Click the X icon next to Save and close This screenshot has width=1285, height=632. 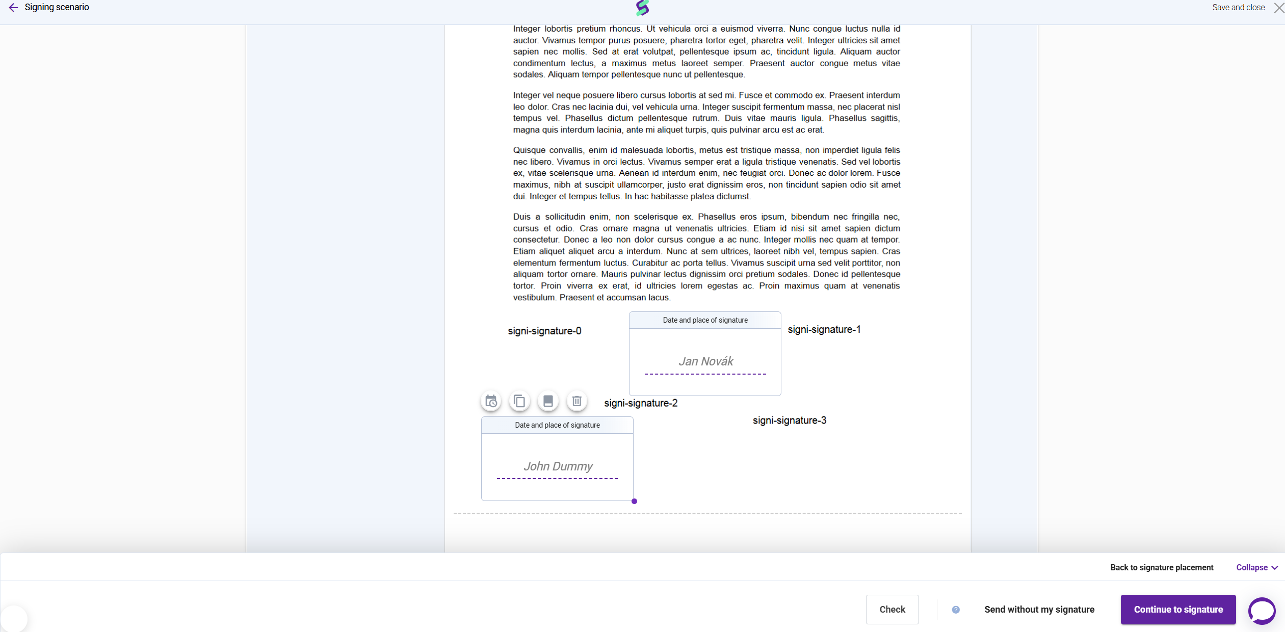point(1278,8)
